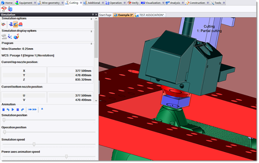Screen dimensions: 259x163
Task: Expand the Analysis tab dropdown arrow
Action: pos(183,3)
